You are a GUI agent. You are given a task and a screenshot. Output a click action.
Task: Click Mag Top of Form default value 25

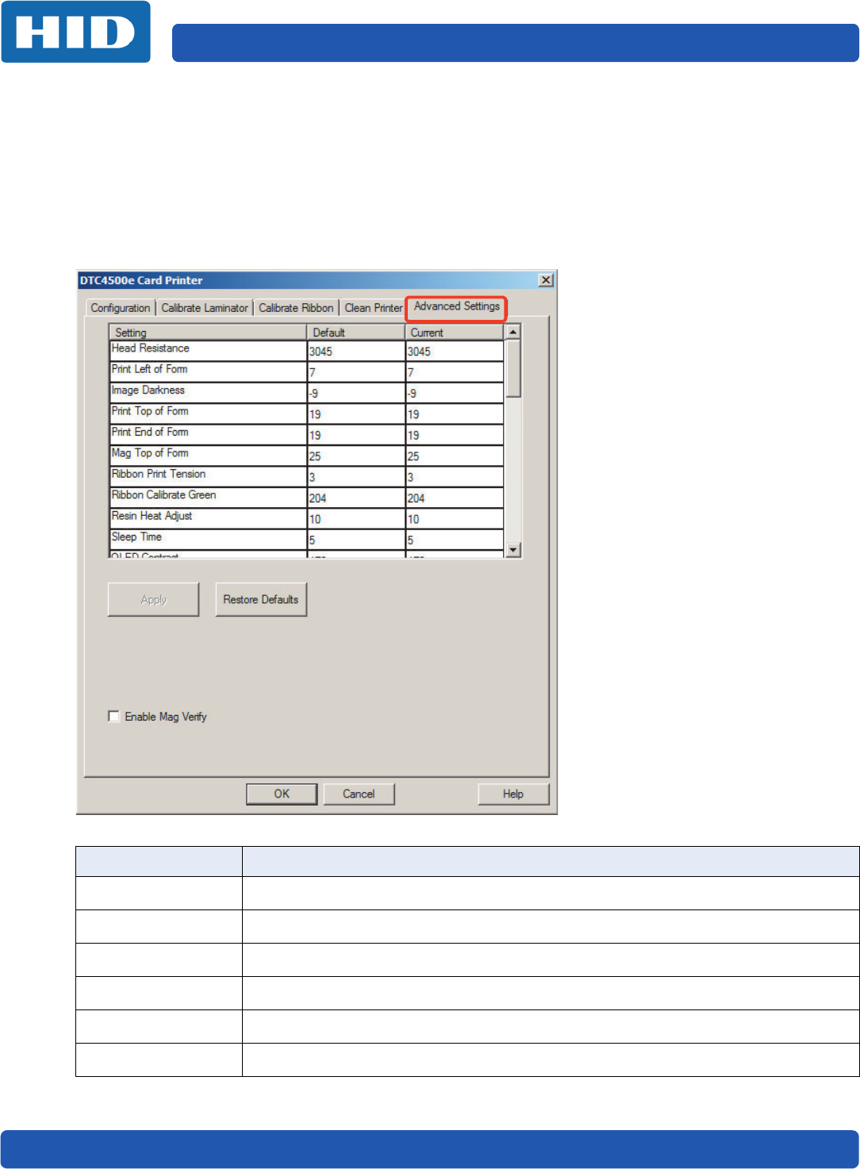pos(356,456)
